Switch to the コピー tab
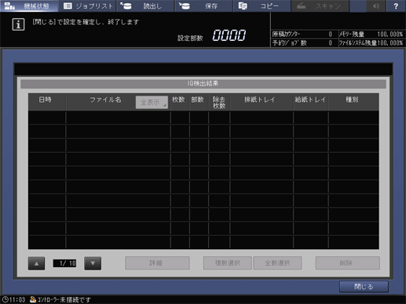The image size is (406, 304). tap(262, 5)
